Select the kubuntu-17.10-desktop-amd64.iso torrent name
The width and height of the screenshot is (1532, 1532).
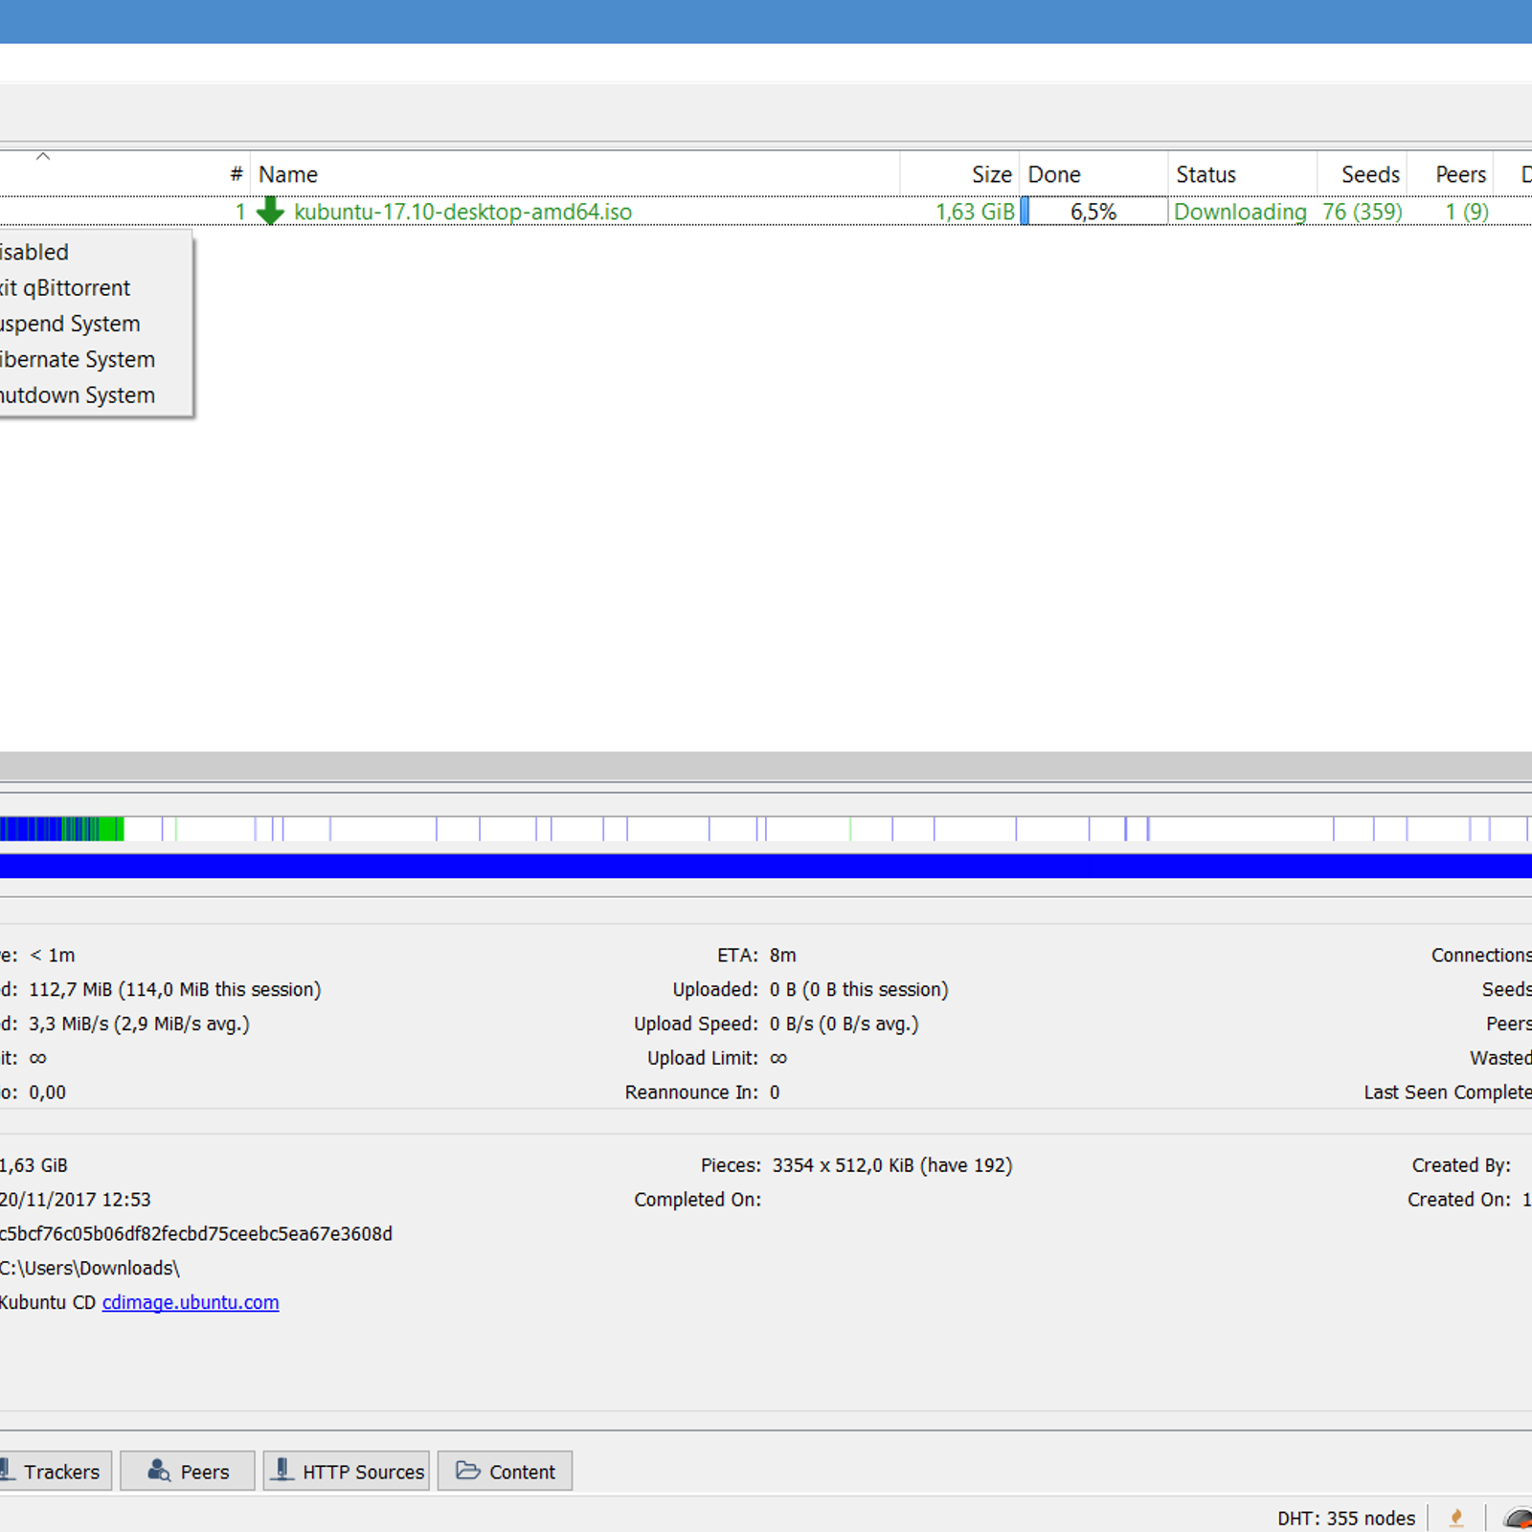[463, 212]
